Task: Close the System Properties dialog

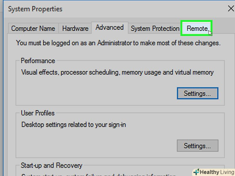Action: tap(230, 9)
